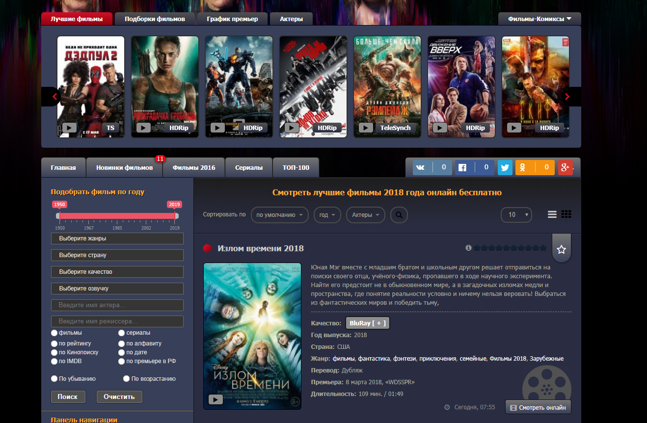Click the star rating bar for Излом времени
The image size is (647, 423).
click(x=510, y=248)
